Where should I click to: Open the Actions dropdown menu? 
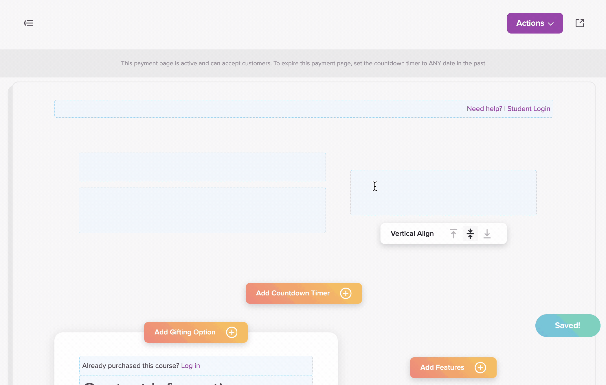[530, 23]
